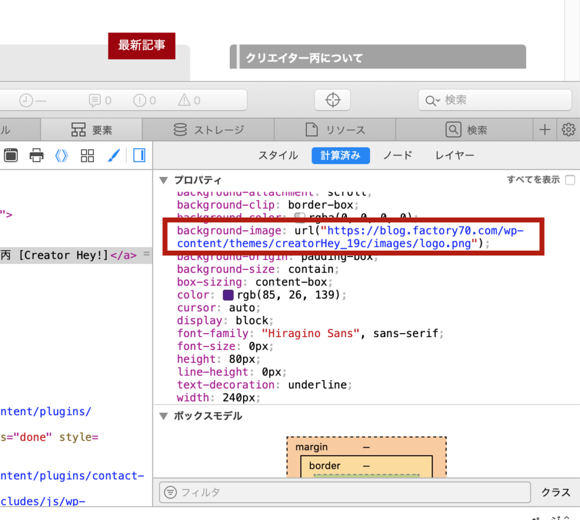Click the purple color swatch beside color property

[x=227, y=295]
